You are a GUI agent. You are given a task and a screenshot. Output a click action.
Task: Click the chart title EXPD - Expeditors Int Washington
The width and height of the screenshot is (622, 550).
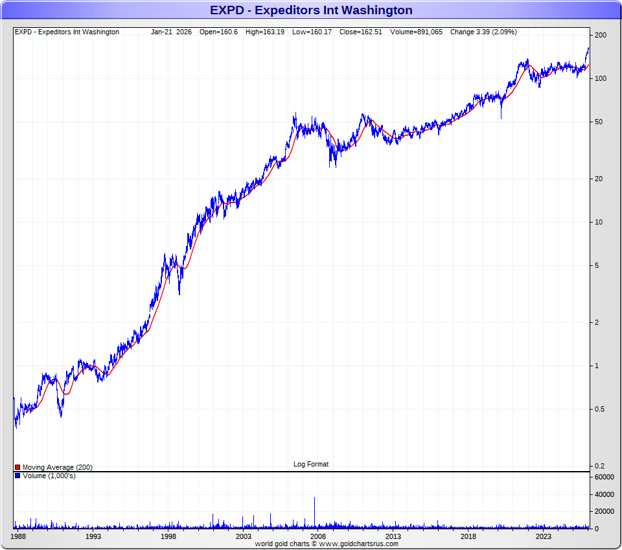tap(311, 10)
